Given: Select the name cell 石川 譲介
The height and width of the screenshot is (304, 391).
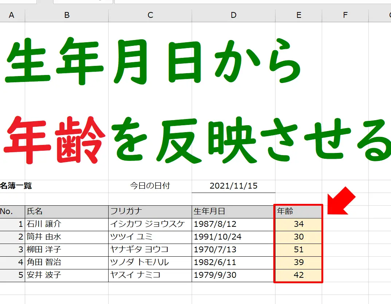Looking at the screenshot, I should (x=67, y=224).
